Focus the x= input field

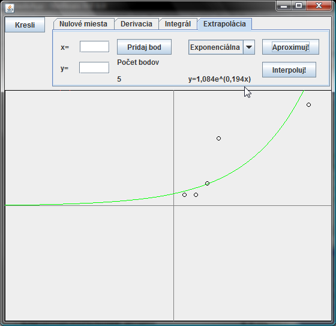(x=95, y=47)
